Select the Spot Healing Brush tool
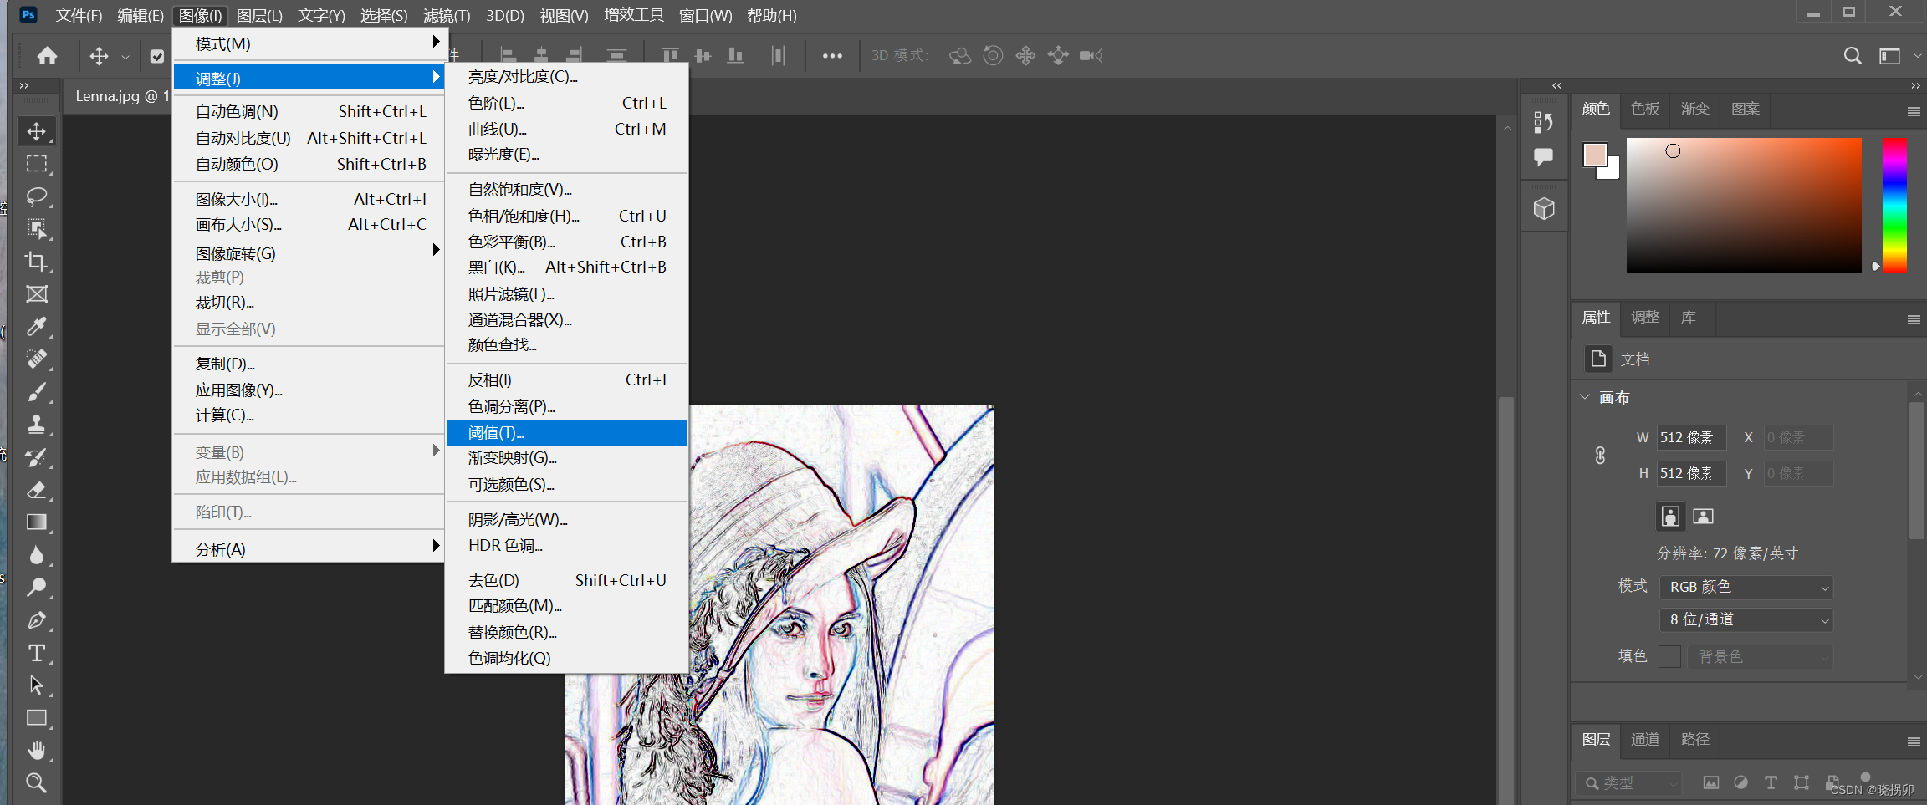 point(36,359)
